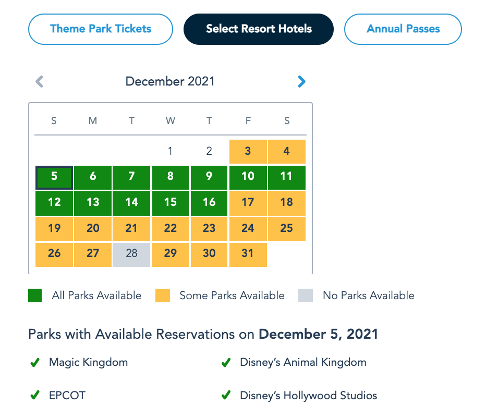The image size is (486, 419).
Task: Select December 31 on the calendar
Action: click(x=248, y=254)
